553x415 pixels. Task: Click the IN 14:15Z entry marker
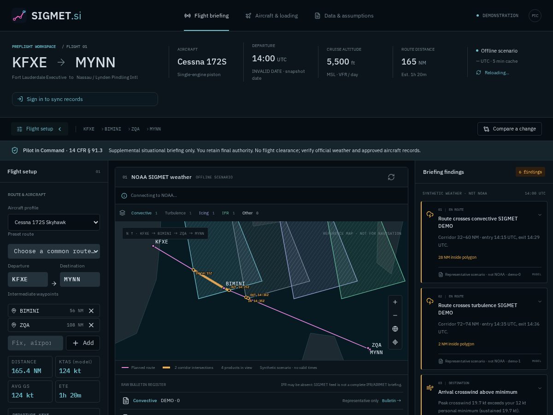click(x=194, y=270)
